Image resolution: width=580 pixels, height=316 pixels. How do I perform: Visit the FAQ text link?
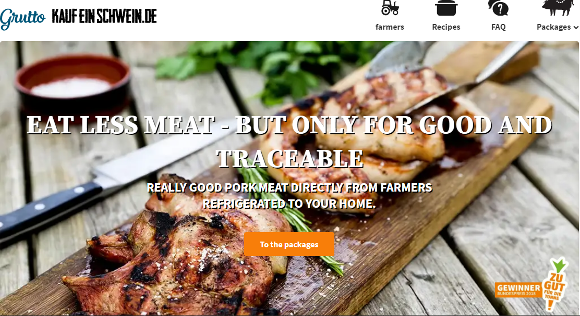pyautogui.click(x=498, y=27)
